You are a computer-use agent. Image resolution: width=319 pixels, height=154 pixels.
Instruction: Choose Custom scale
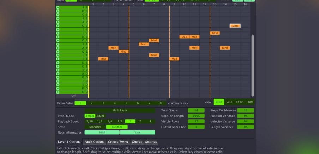pos(117,127)
